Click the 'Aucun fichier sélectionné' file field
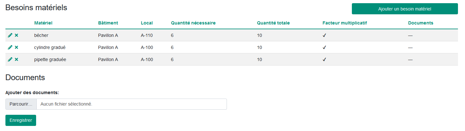Viewport: 465px width, 131px height. (x=132, y=104)
